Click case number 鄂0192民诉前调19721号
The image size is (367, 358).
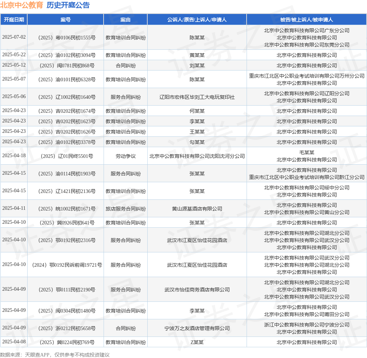(x=67, y=265)
